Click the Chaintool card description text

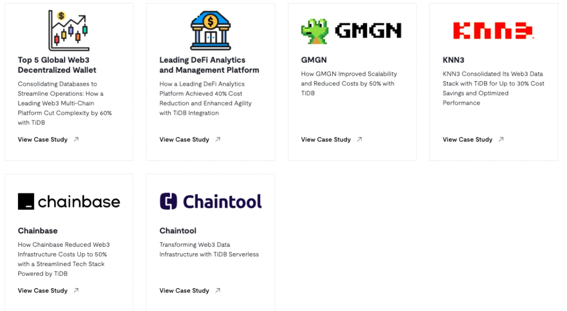[209, 250]
